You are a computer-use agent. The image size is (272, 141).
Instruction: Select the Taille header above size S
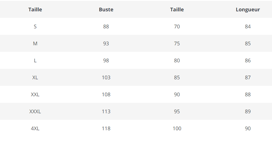click(35, 9)
